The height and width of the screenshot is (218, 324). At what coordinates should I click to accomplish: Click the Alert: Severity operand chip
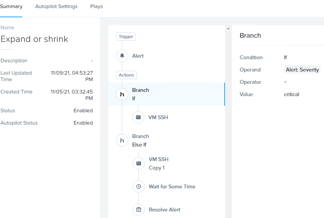(x=302, y=70)
